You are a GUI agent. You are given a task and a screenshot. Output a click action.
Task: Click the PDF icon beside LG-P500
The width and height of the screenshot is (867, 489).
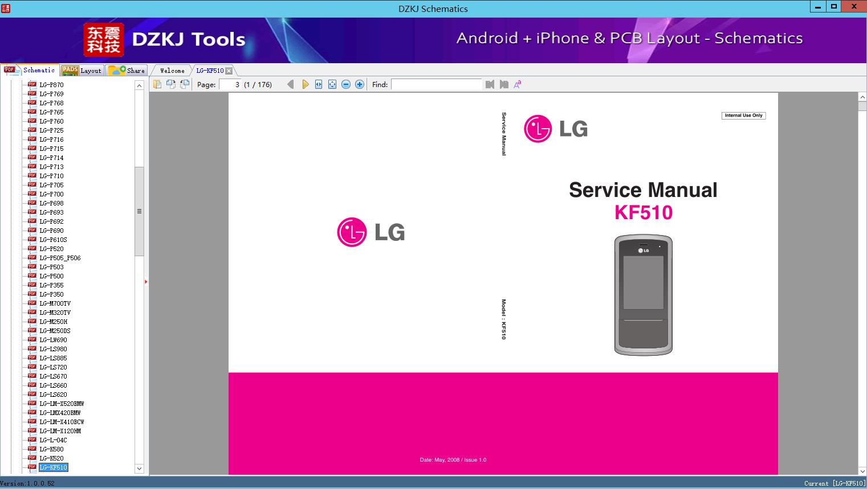[32, 276]
